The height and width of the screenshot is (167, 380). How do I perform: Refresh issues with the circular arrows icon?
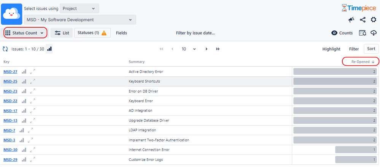(5, 49)
